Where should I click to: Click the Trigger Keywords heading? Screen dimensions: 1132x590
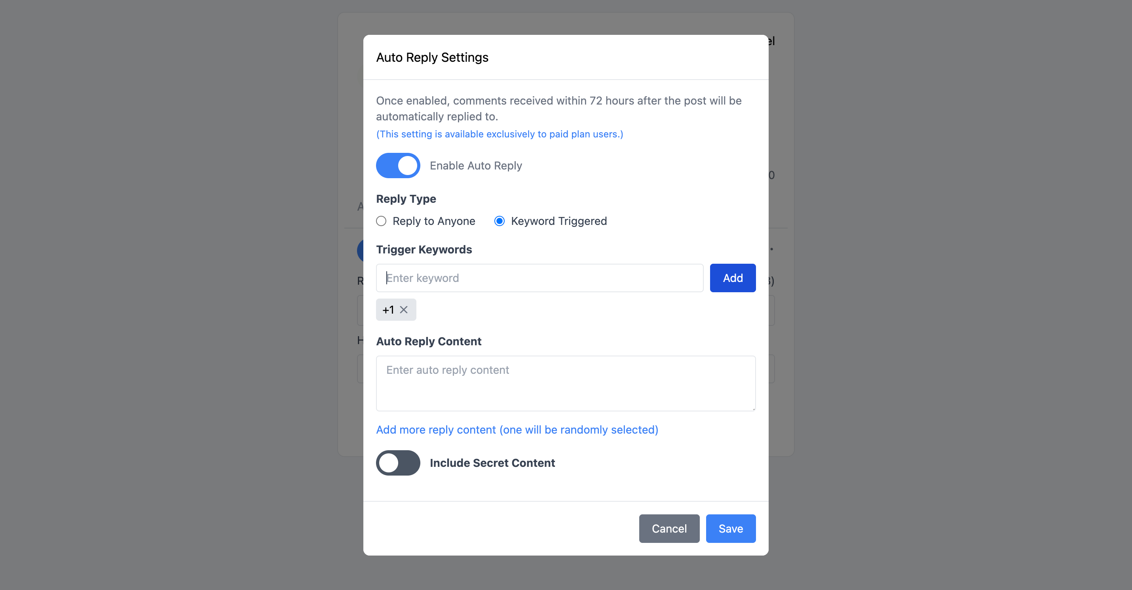424,250
